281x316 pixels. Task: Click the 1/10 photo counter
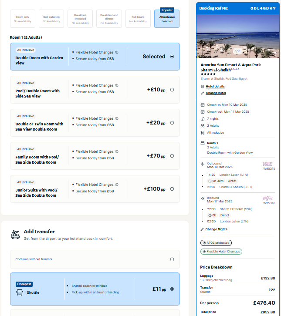(x=237, y=51)
